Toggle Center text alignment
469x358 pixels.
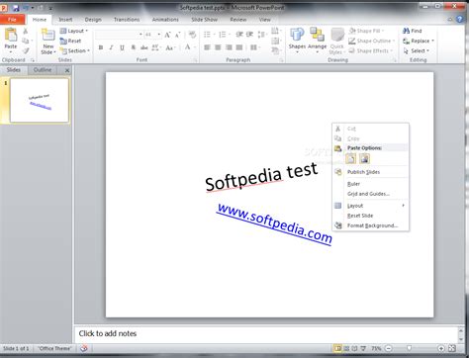[x=218, y=47]
